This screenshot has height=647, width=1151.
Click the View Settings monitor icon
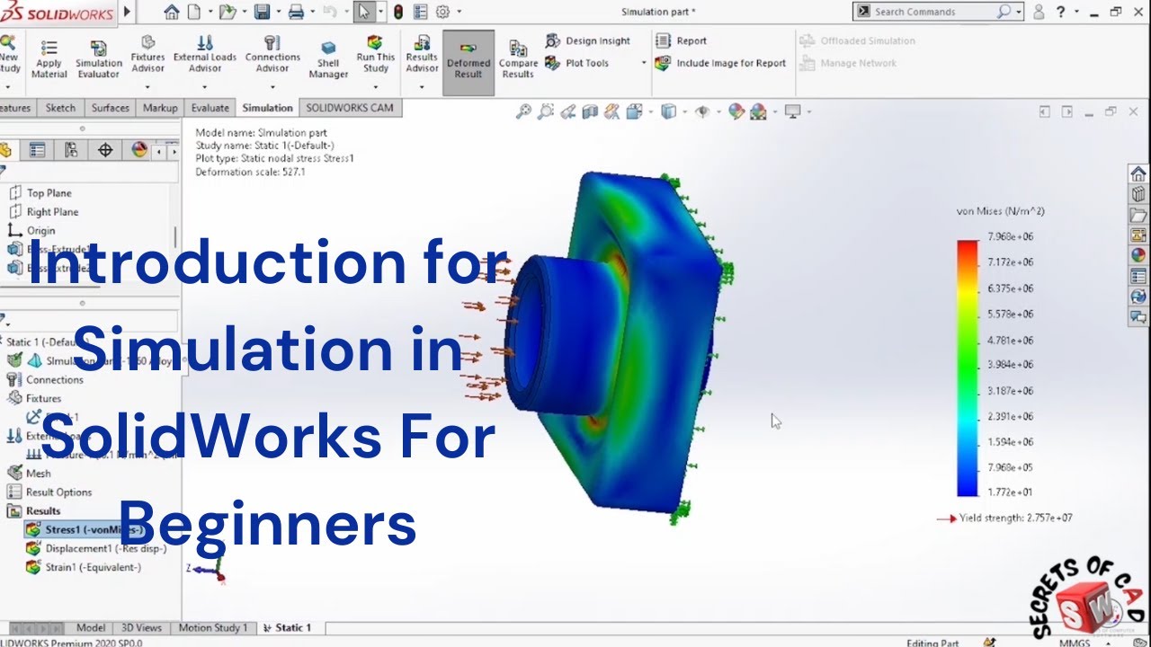(792, 111)
